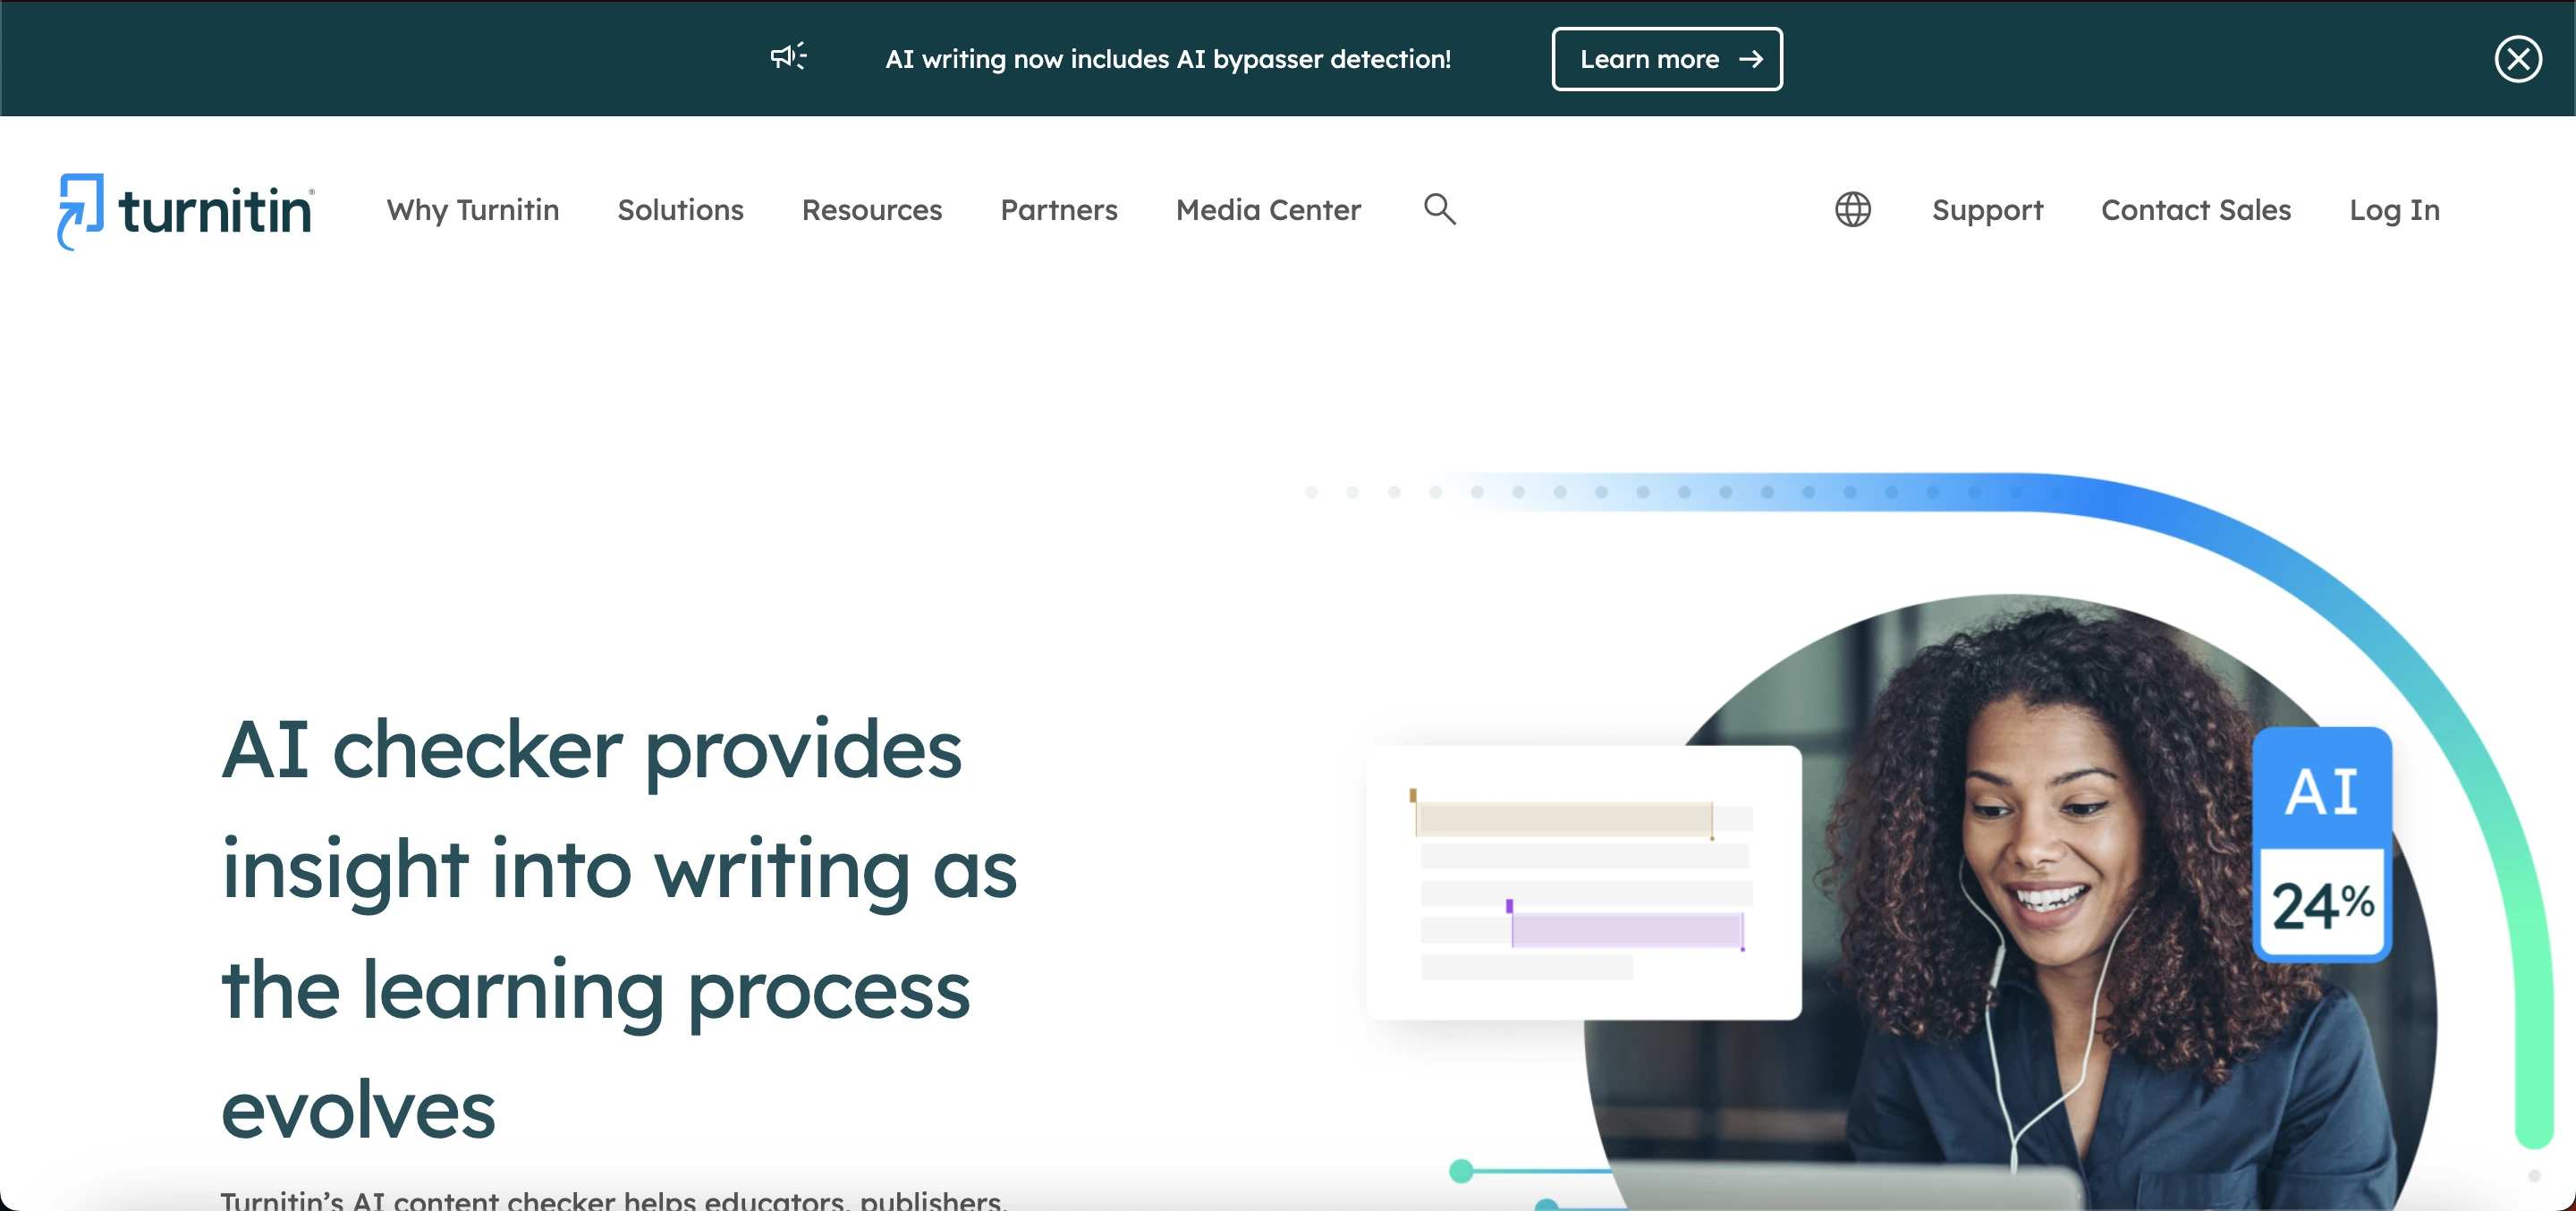Expand the Resources menu
This screenshot has height=1211, width=2576.
[x=871, y=210]
